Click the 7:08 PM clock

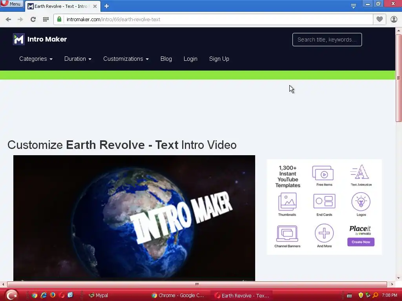(389, 295)
